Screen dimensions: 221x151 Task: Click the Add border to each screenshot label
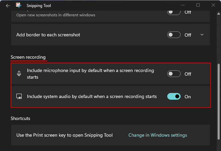48,35
